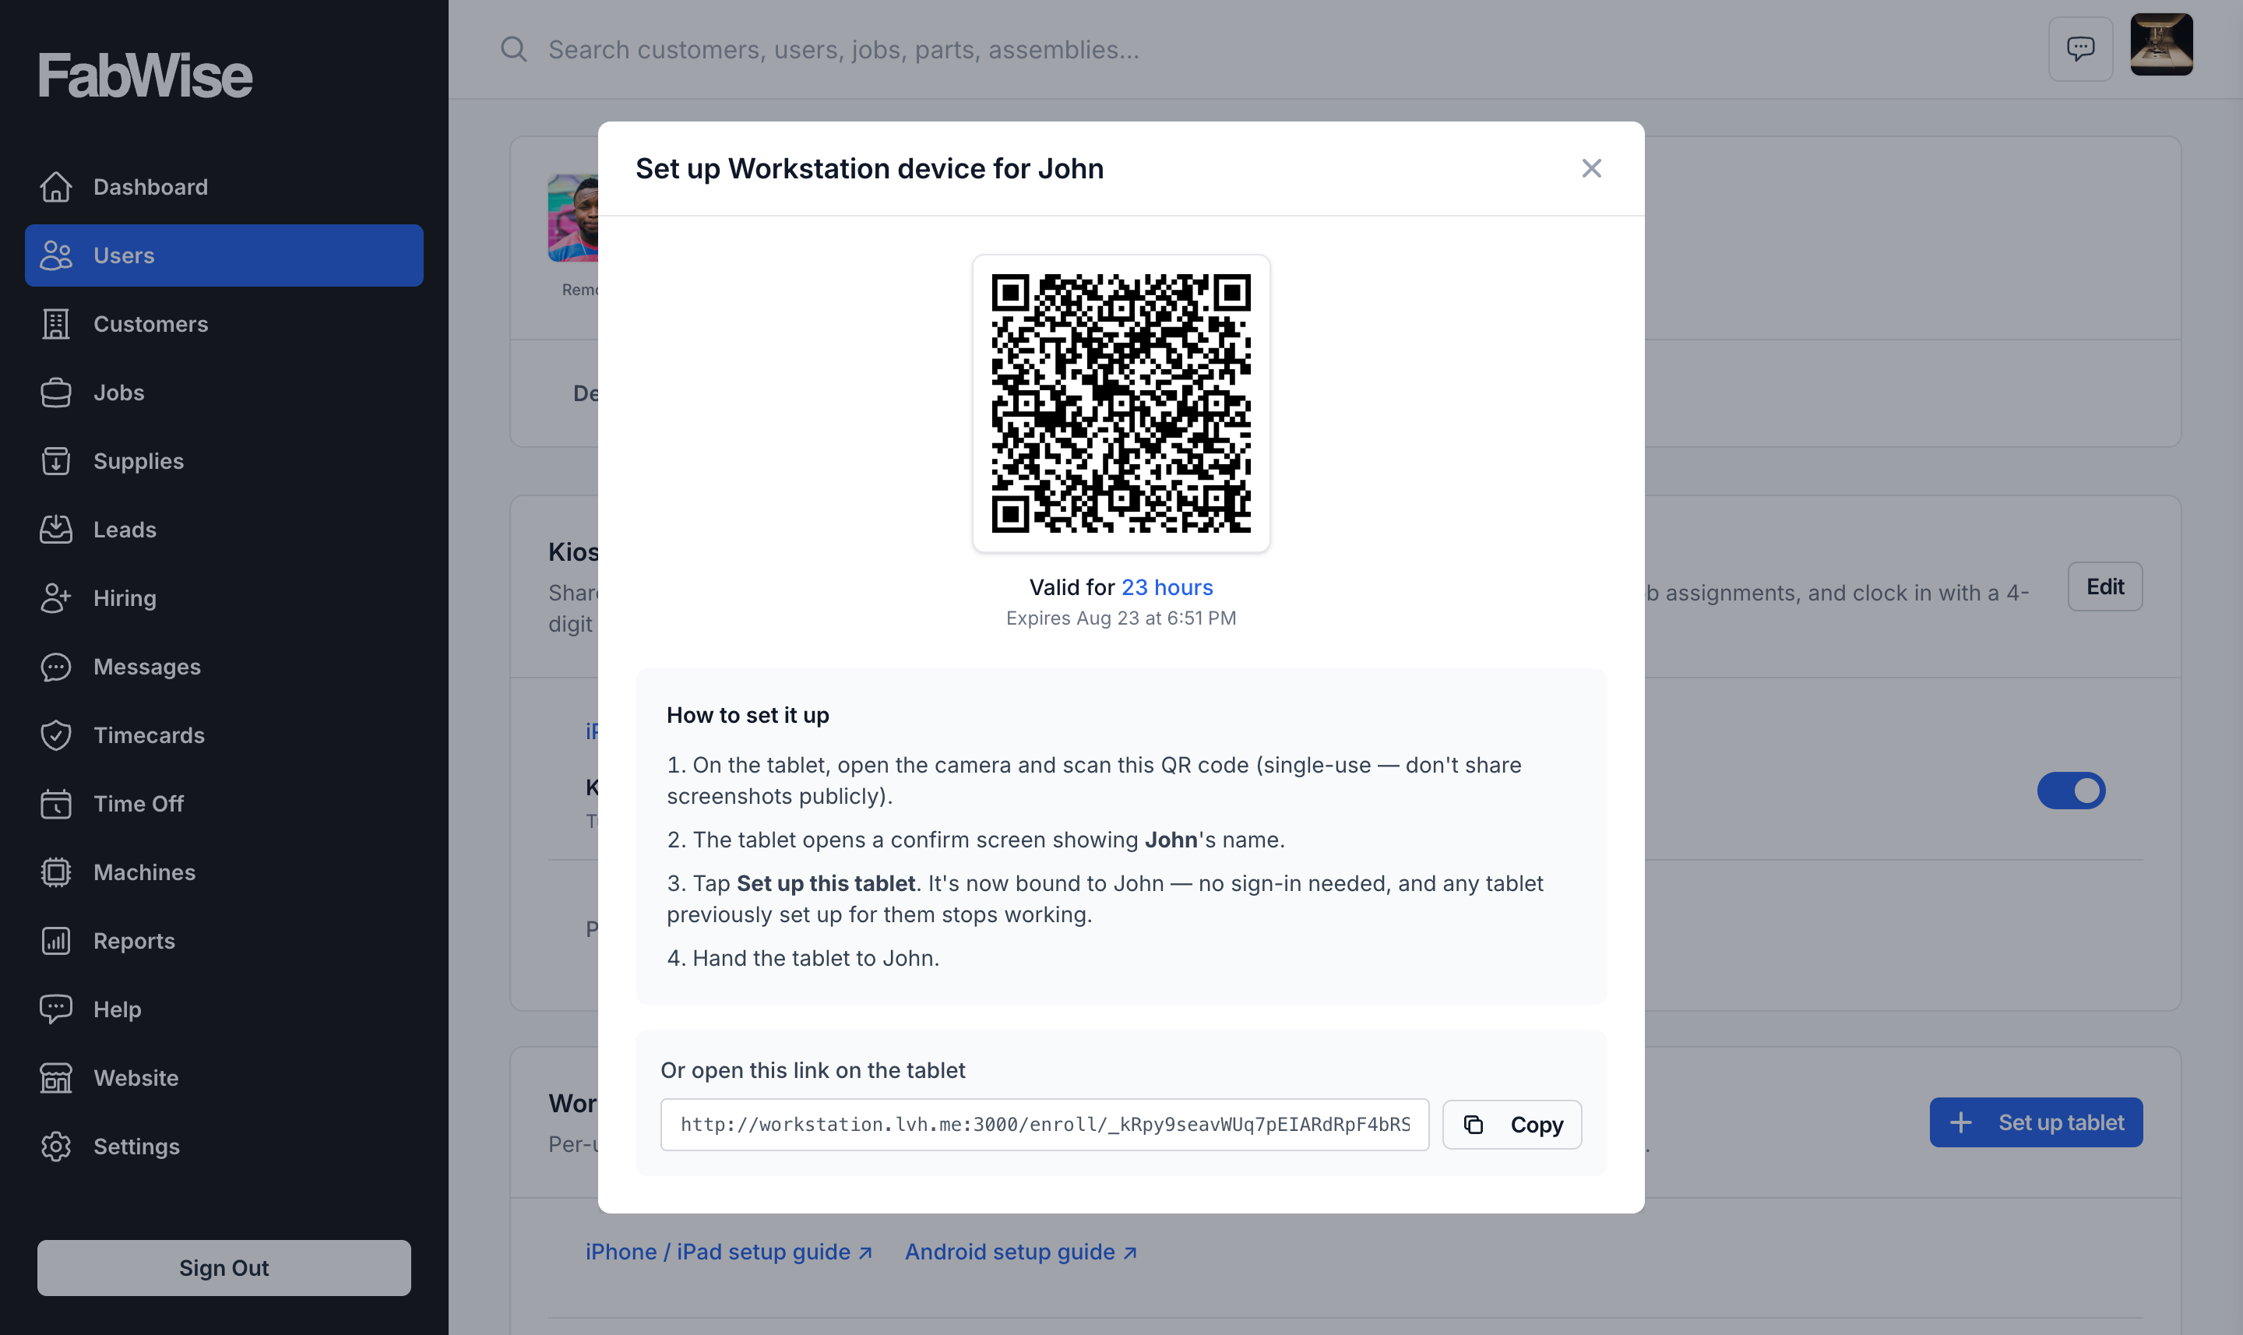Navigate to Timecards
Viewport: 2243px width, 1335px height.
pos(224,735)
